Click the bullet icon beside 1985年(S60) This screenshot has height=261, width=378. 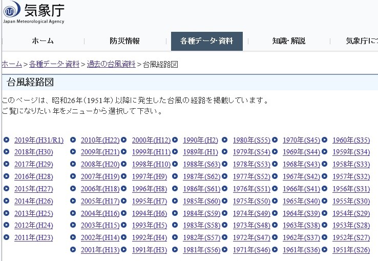click(175, 201)
